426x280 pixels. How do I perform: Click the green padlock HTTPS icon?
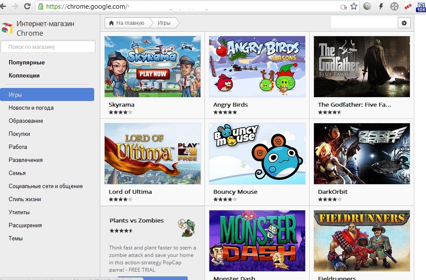point(41,7)
